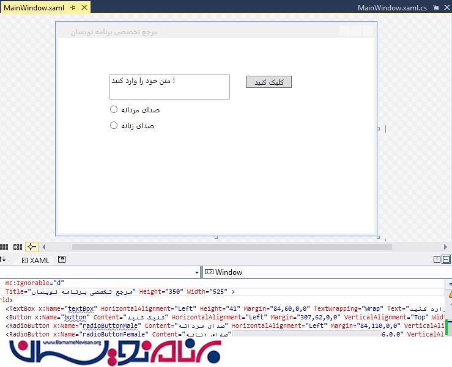Switch to the XAML pane tab

click(35, 260)
